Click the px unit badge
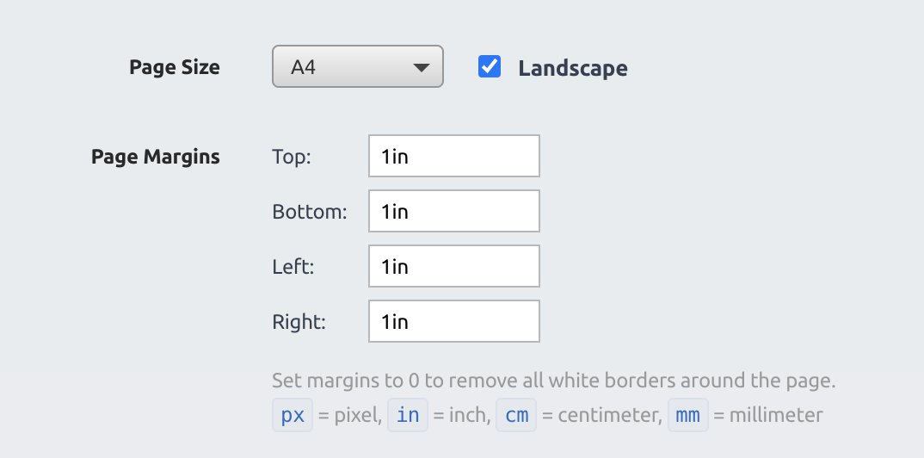The width and height of the screenshot is (924, 458). click(293, 415)
